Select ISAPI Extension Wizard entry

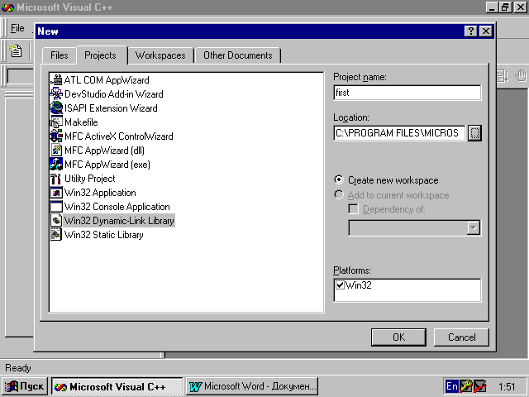111,108
